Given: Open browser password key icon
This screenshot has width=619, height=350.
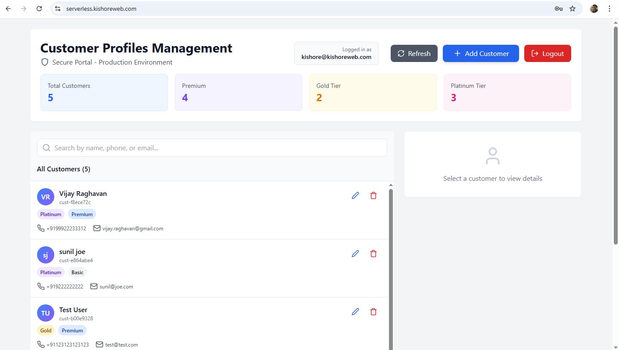Looking at the screenshot, I should click(558, 9).
